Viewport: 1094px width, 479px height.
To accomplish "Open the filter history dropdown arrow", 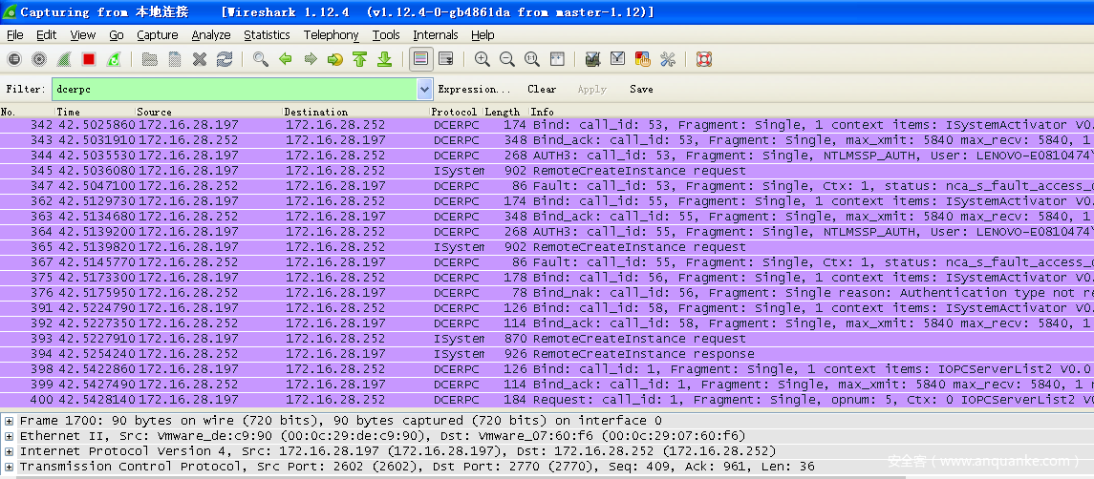I will pos(424,90).
